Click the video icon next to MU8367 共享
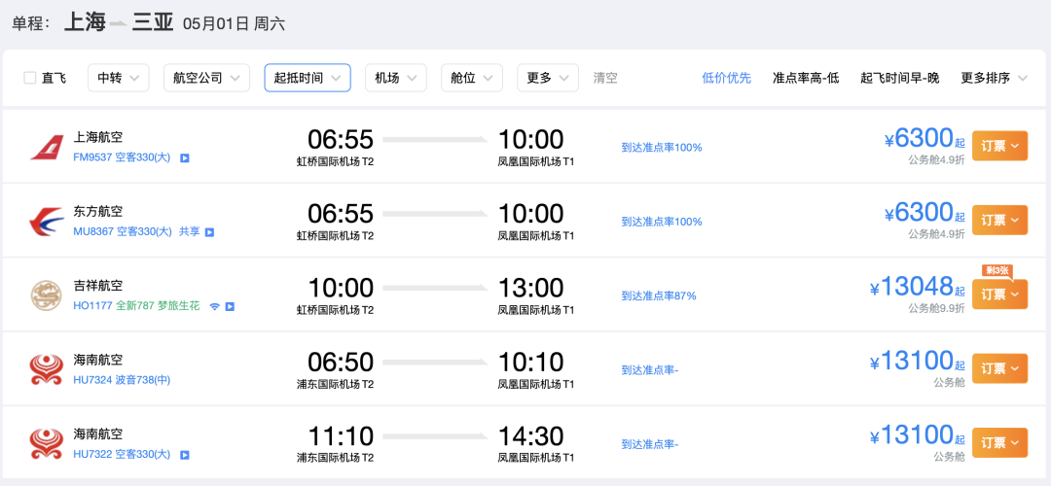Image resolution: width=1051 pixels, height=486 pixels. (x=210, y=232)
